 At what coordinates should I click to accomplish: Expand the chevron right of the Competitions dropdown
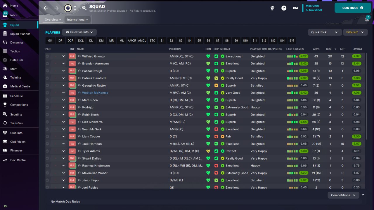point(363,195)
